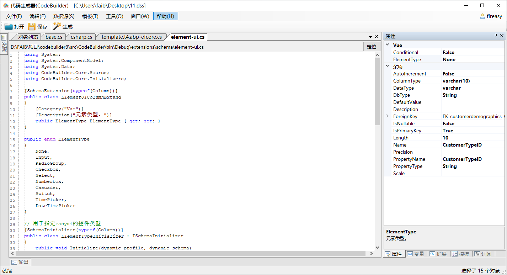The width and height of the screenshot is (507, 275).
Task: Open the 模板(T) menu
Action: [90, 16]
